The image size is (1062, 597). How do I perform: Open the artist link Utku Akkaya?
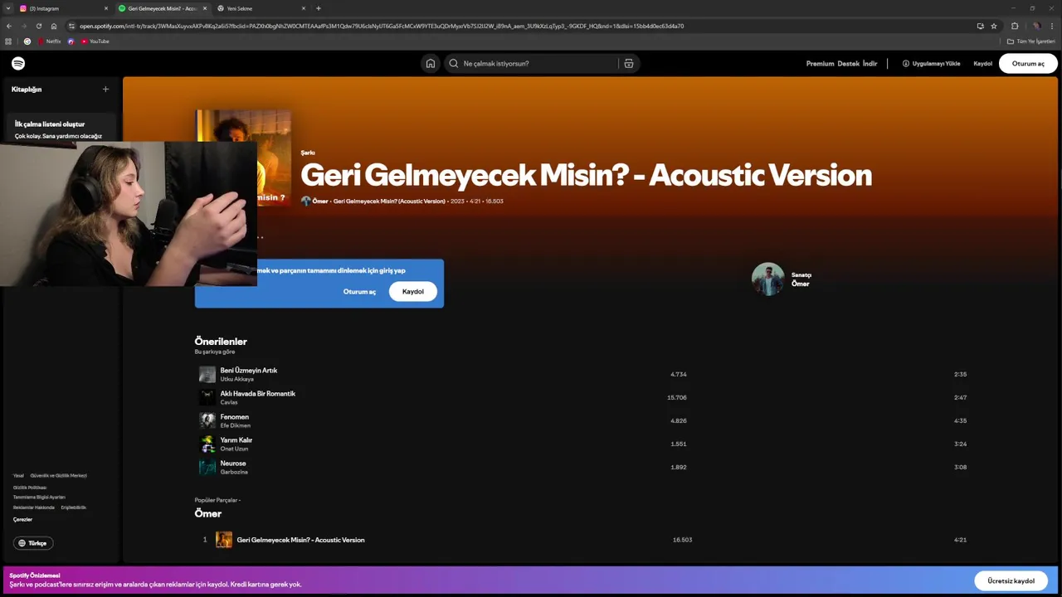pos(237,379)
